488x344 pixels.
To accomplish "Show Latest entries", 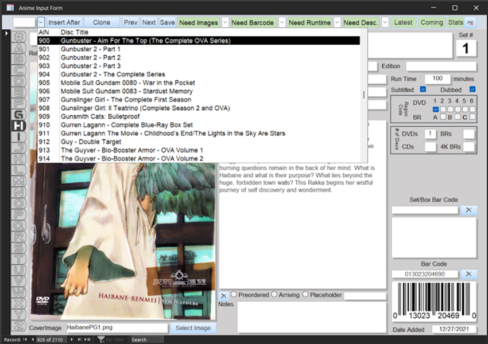I will [x=404, y=22].
